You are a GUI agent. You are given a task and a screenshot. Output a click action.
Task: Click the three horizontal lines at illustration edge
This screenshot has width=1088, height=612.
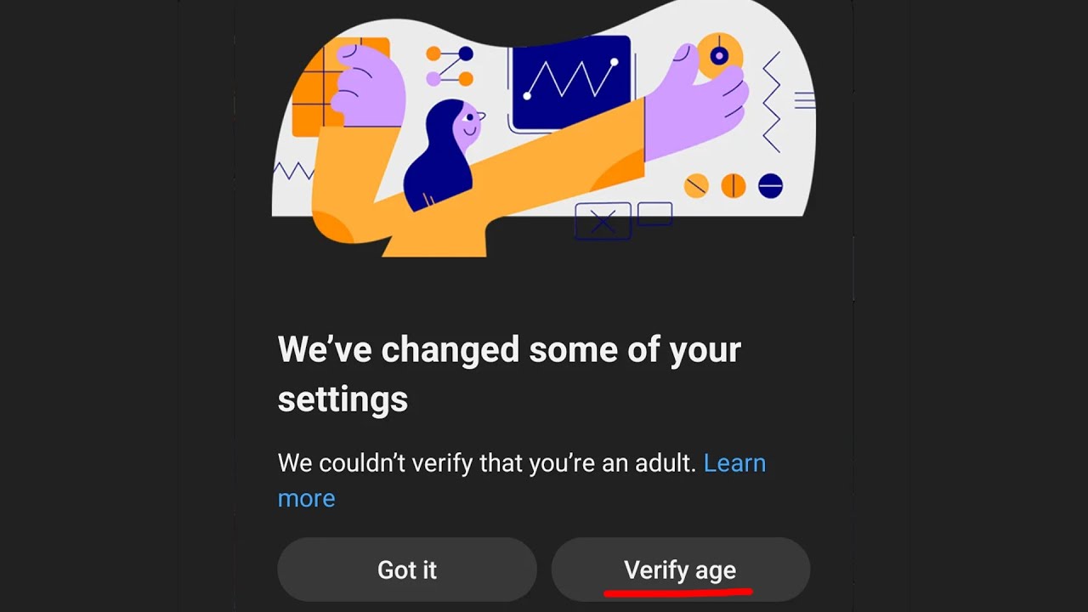804,101
